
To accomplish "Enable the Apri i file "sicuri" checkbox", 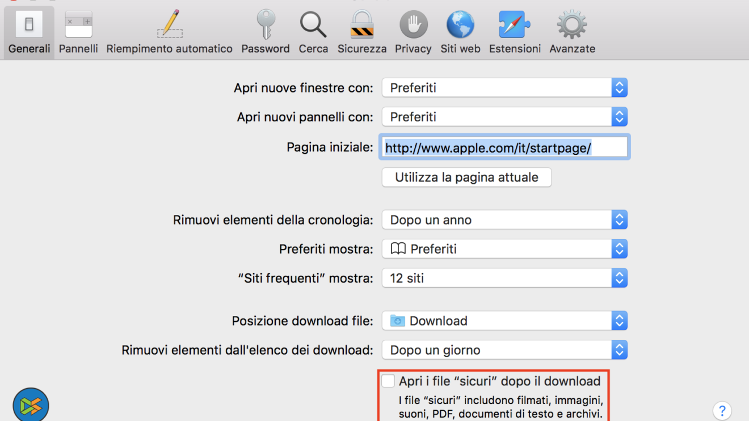I will [388, 381].
